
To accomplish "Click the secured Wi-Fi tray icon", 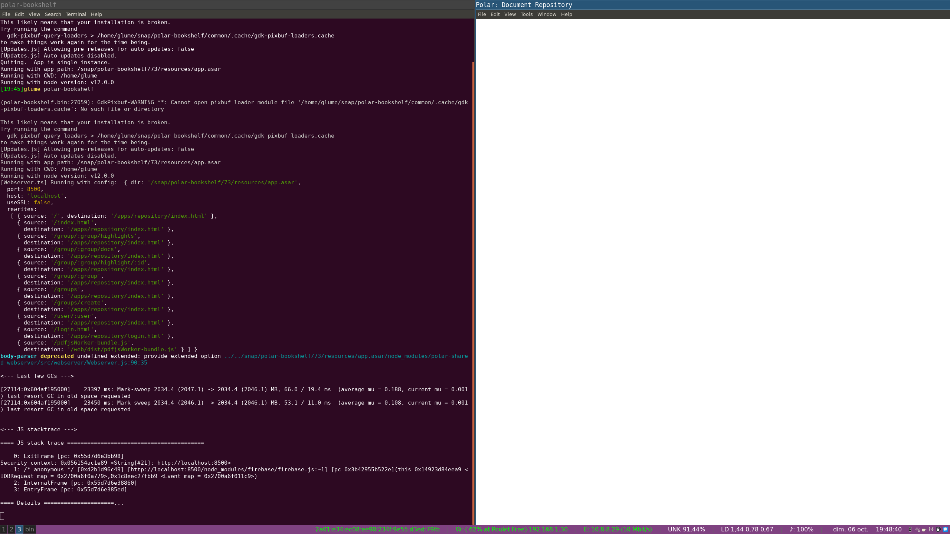I will pyautogui.click(x=917, y=530).
